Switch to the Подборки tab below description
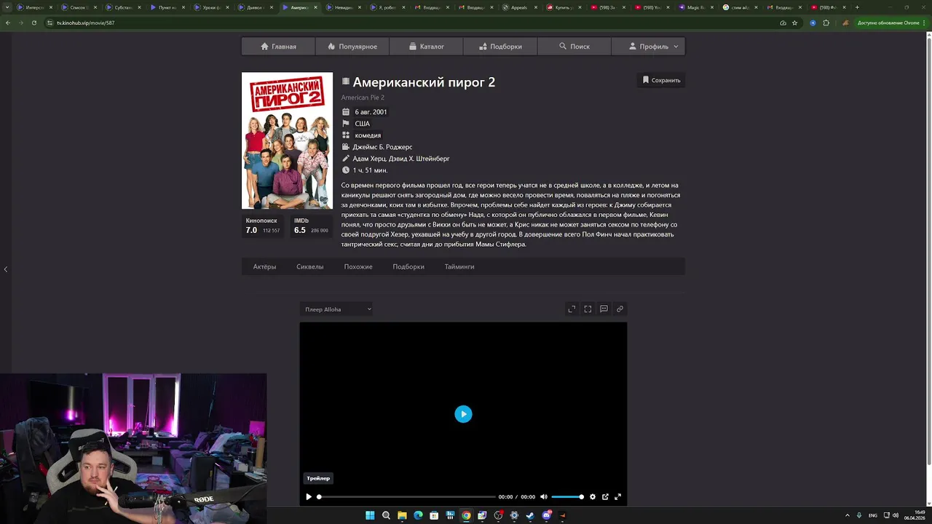 point(408,267)
